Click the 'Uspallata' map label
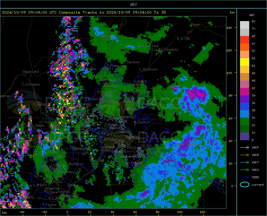267x216 pixels. pyautogui.click(x=31, y=72)
